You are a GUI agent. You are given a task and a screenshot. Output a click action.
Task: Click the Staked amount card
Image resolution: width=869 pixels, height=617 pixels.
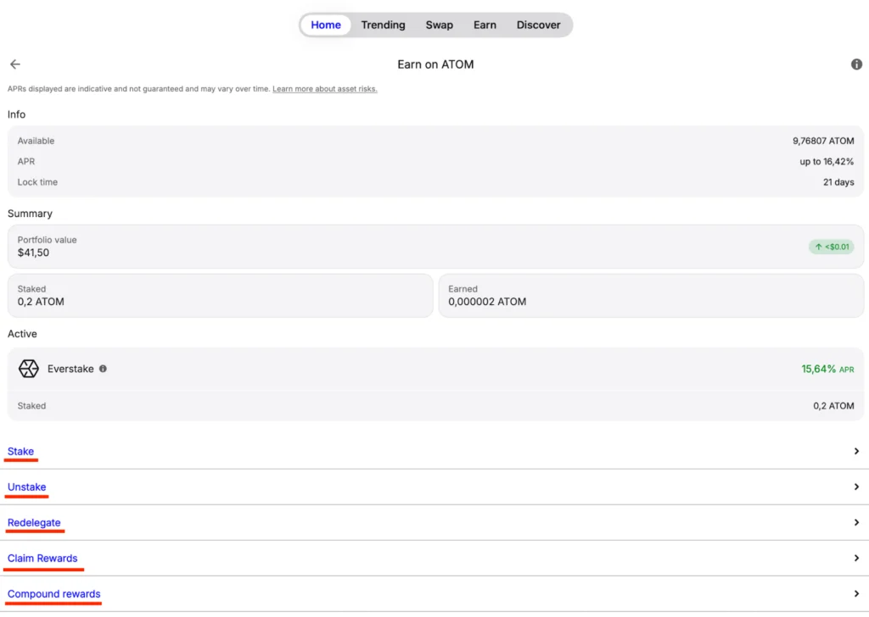(x=220, y=295)
